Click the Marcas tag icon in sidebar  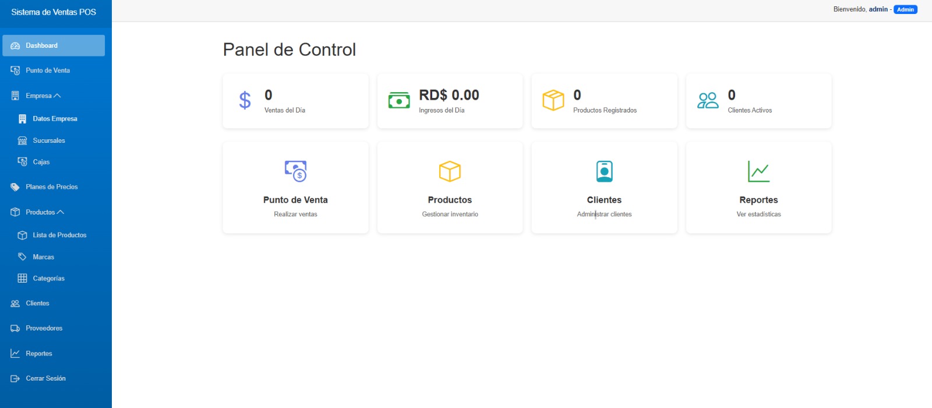(x=22, y=257)
